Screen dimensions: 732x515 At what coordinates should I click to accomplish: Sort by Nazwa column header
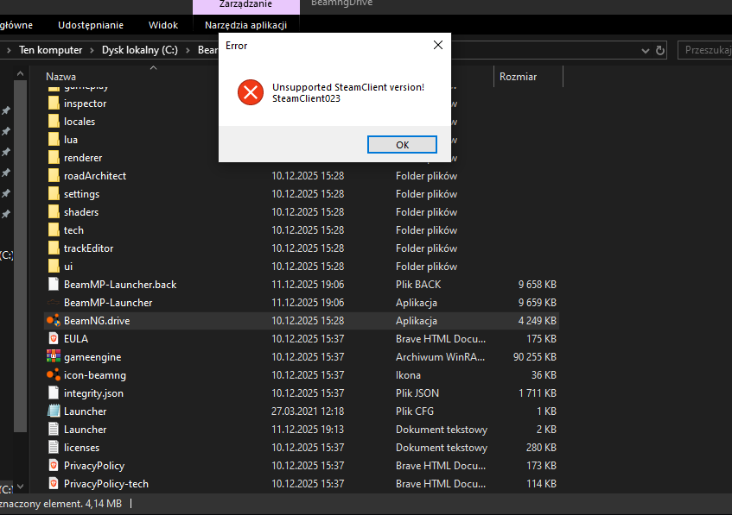point(60,77)
